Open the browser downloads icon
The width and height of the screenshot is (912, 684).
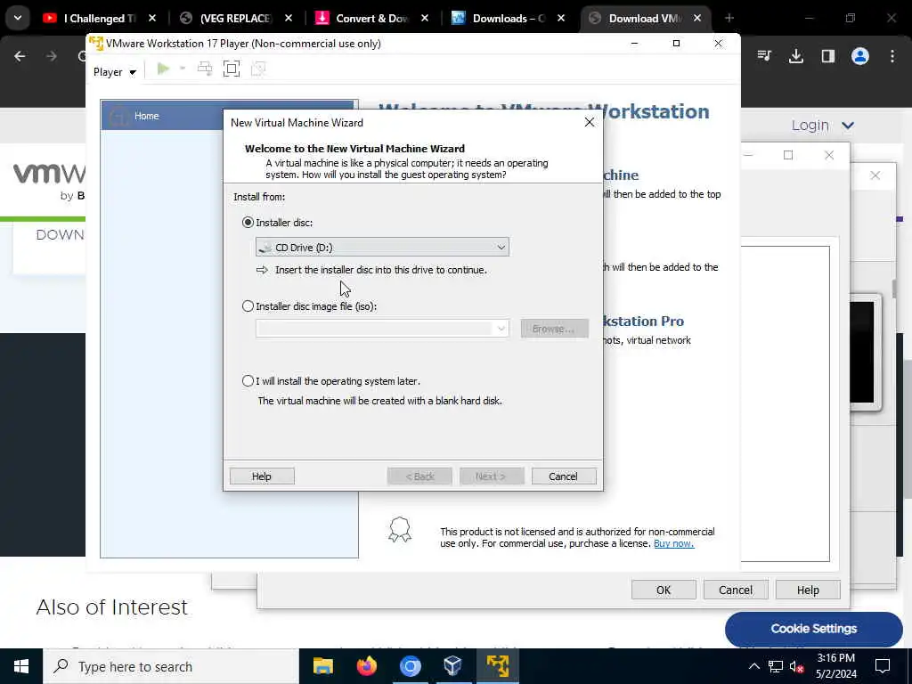click(x=795, y=56)
